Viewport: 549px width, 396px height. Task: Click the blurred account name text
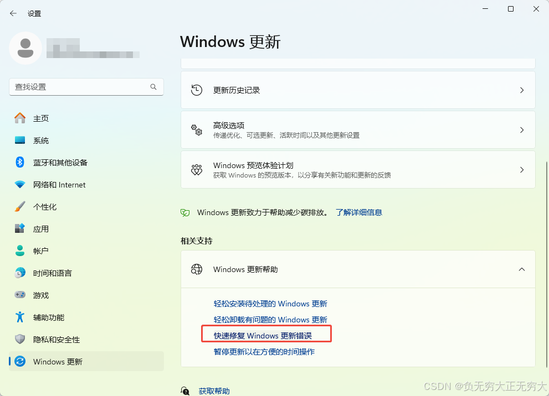point(93,48)
